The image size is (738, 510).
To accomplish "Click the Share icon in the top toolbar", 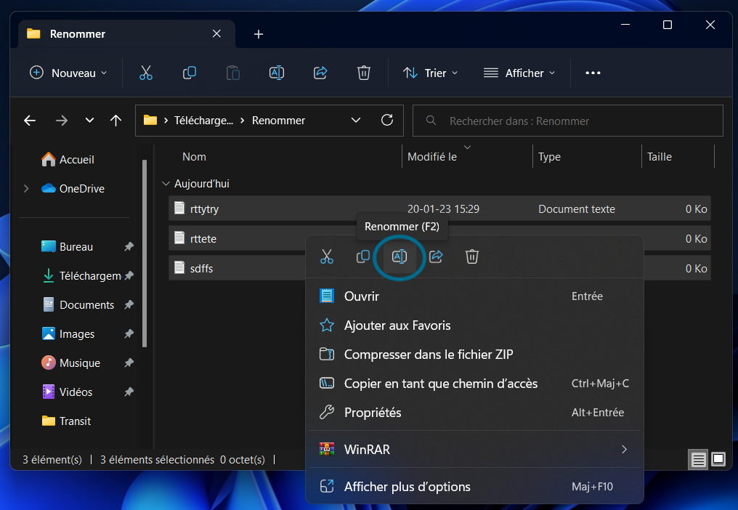I will [x=320, y=73].
